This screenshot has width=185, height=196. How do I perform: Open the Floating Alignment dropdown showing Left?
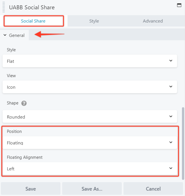90,168
